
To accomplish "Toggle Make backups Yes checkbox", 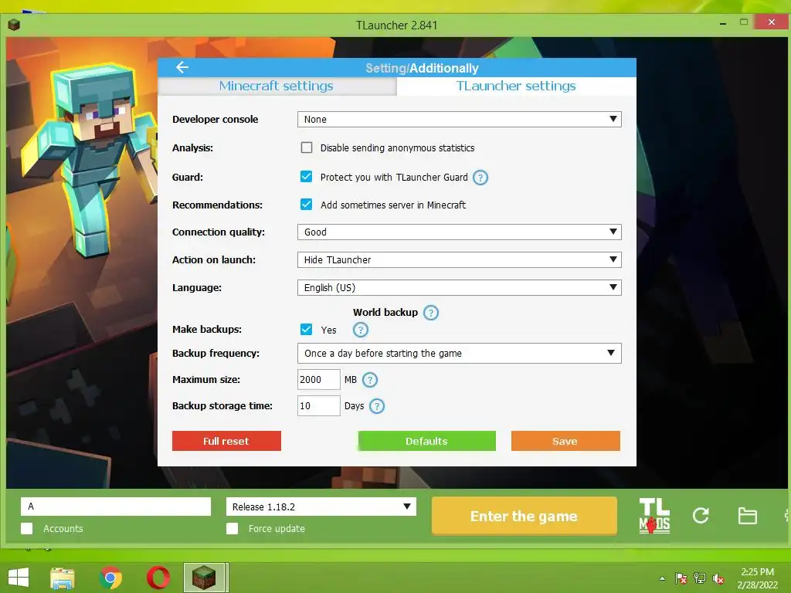I will 306,329.
